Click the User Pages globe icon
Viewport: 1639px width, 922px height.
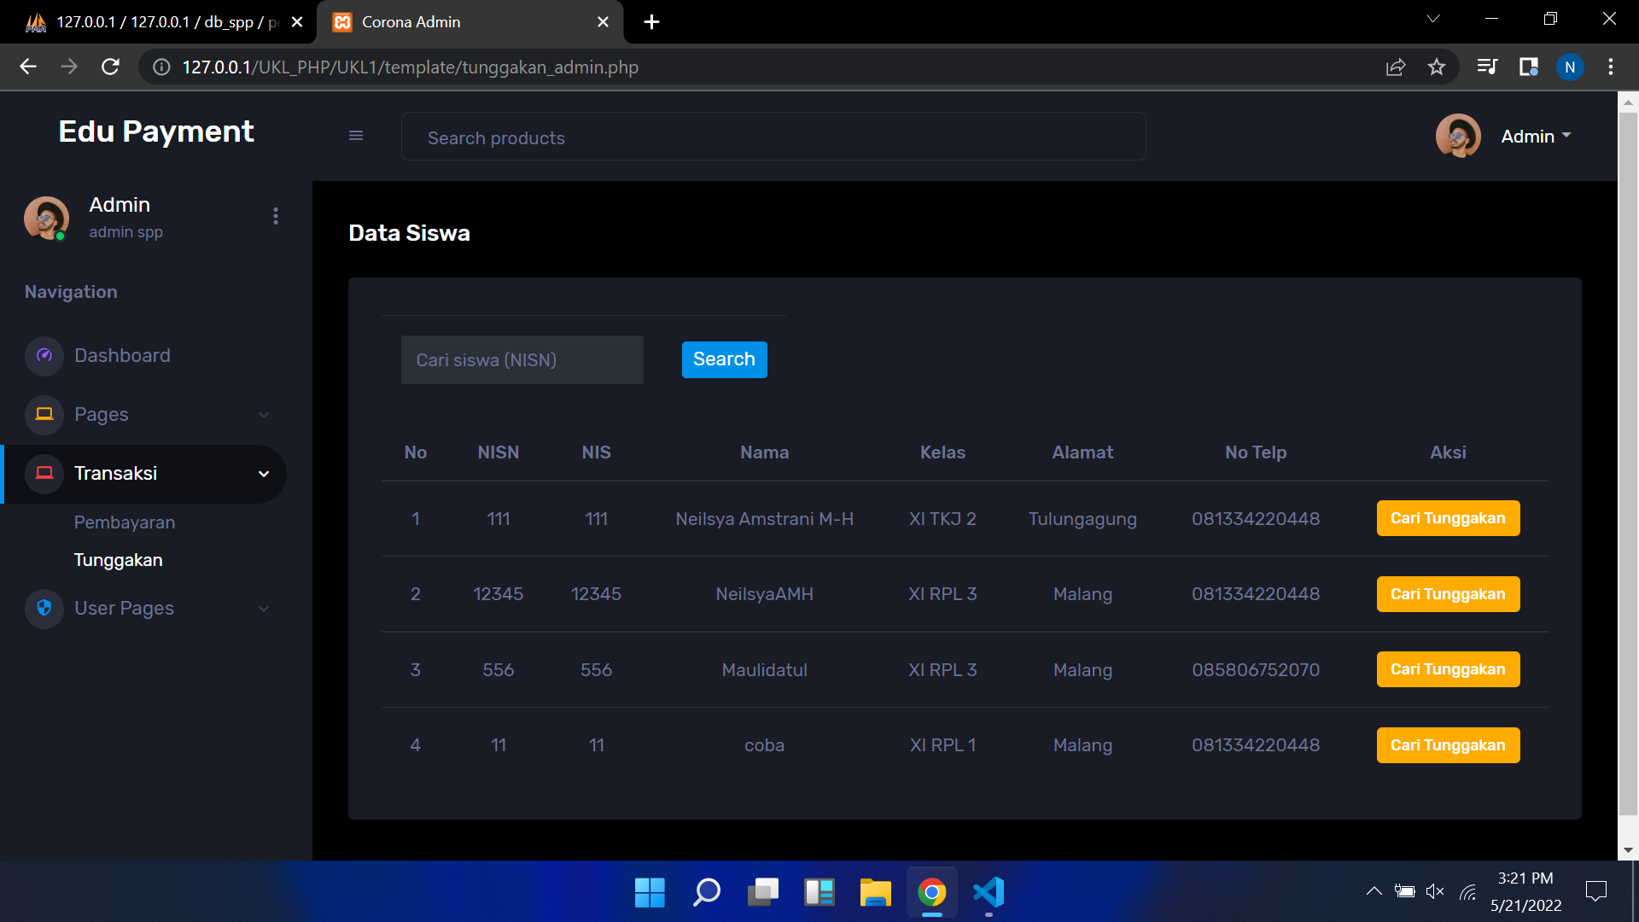[44, 609]
